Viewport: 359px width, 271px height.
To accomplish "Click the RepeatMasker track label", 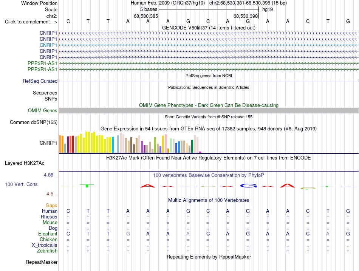I will (x=42, y=262).
